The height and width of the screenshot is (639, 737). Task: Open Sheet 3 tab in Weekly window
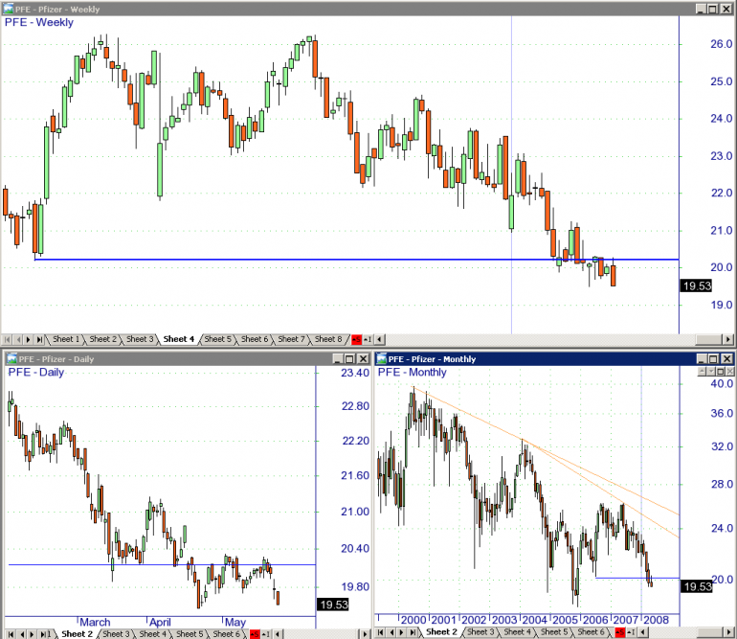(140, 339)
